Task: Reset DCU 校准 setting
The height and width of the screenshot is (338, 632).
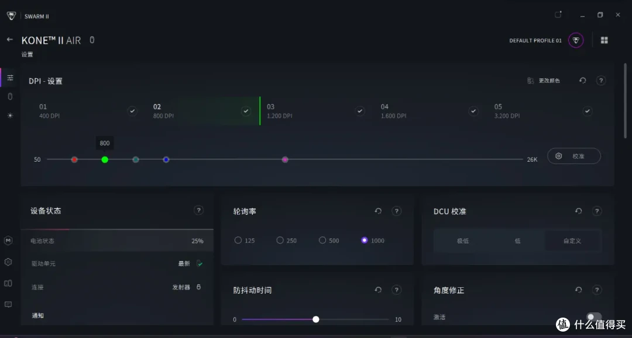Action: (x=578, y=211)
